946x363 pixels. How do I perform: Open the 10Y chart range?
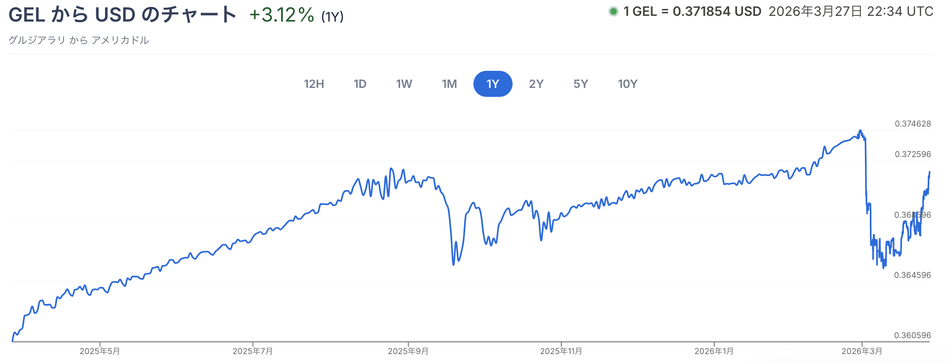(x=627, y=84)
